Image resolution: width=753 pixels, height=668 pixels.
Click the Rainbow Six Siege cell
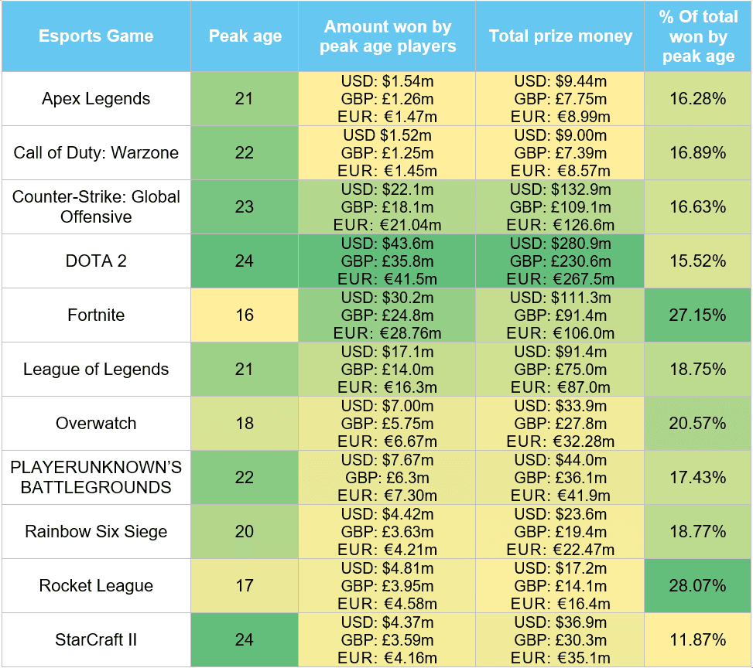pyautogui.click(x=96, y=532)
